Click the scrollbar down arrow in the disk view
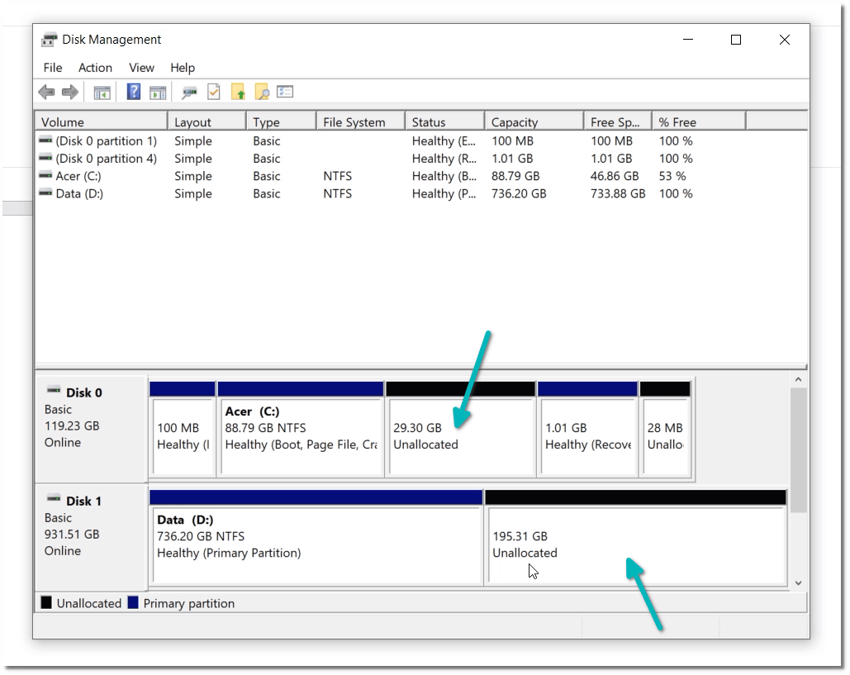 tap(798, 582)
